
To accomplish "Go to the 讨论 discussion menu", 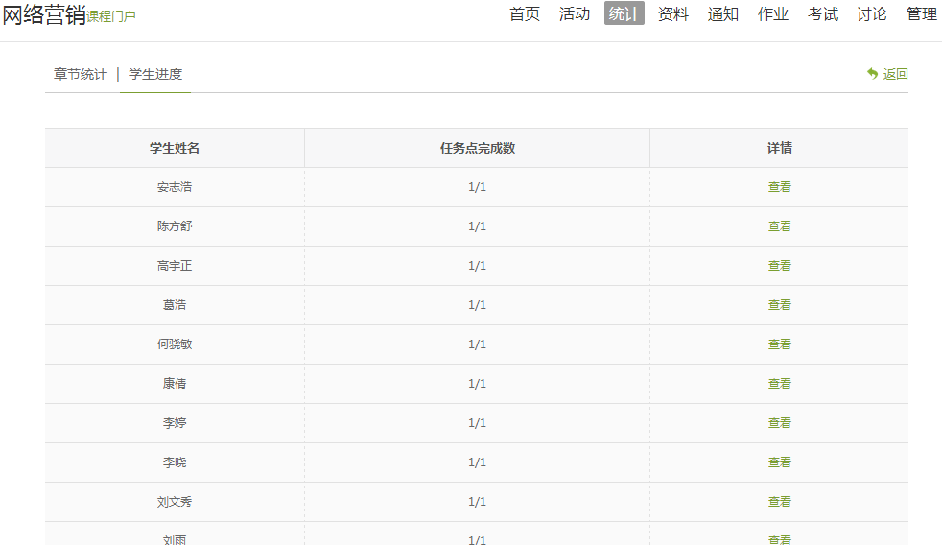I will coord(872,14).
